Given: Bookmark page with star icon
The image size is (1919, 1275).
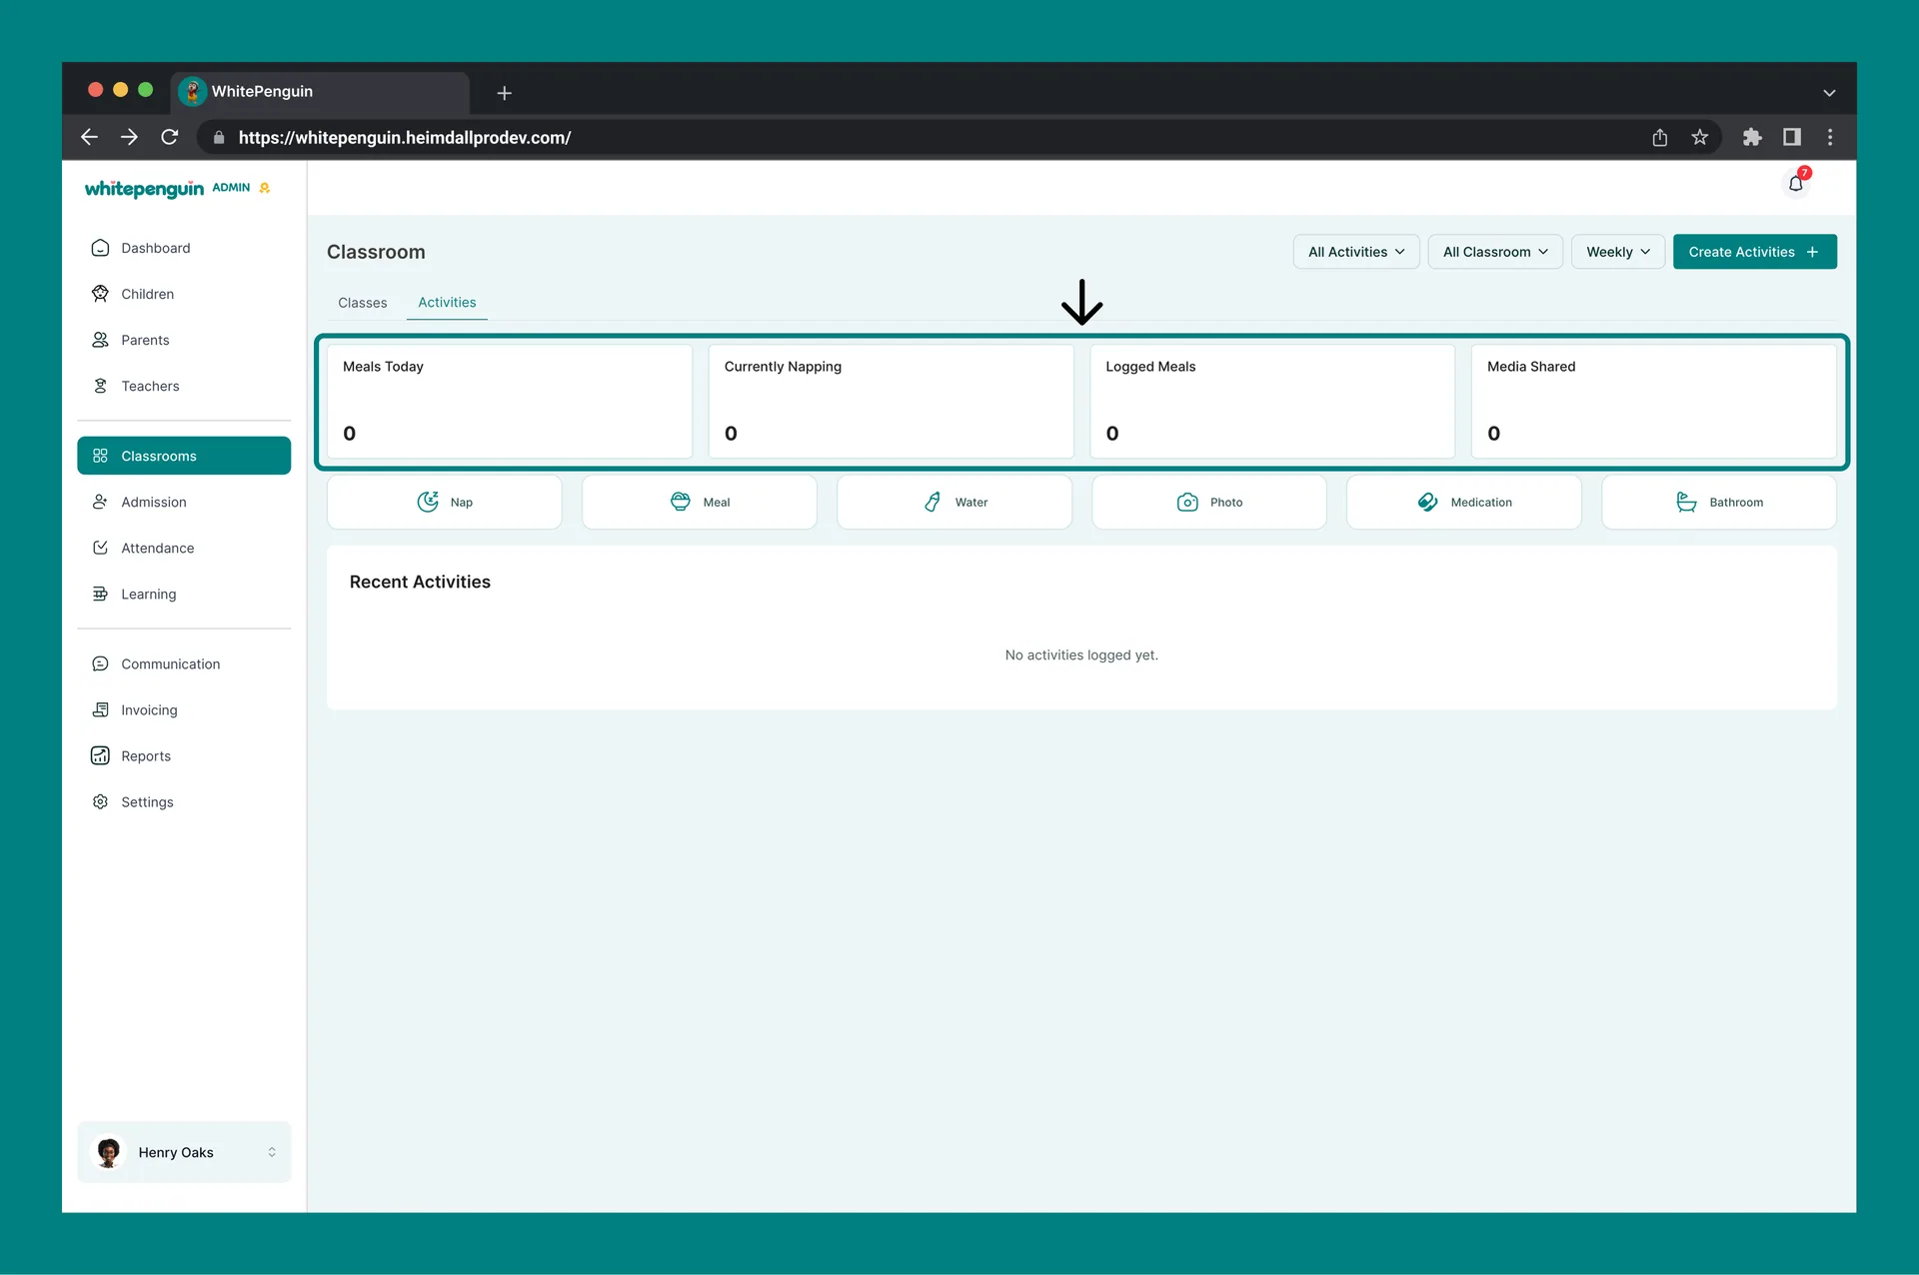Looking at the screenshot, I should click(x=1700, y=137).
